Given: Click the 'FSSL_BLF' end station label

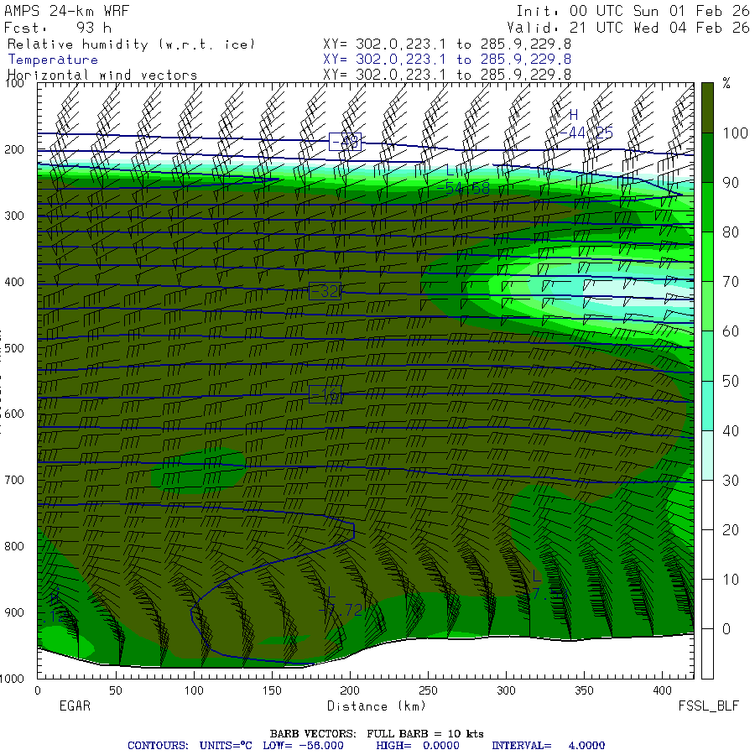Looking at the screenshot, I should 708,706.
